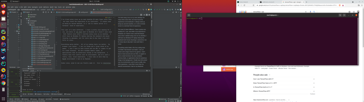Click the browser reload button

click(x=245, y=5)
